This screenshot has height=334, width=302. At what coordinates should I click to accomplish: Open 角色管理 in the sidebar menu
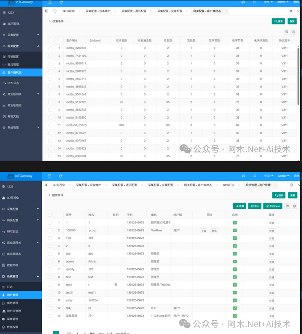(13, 303)
